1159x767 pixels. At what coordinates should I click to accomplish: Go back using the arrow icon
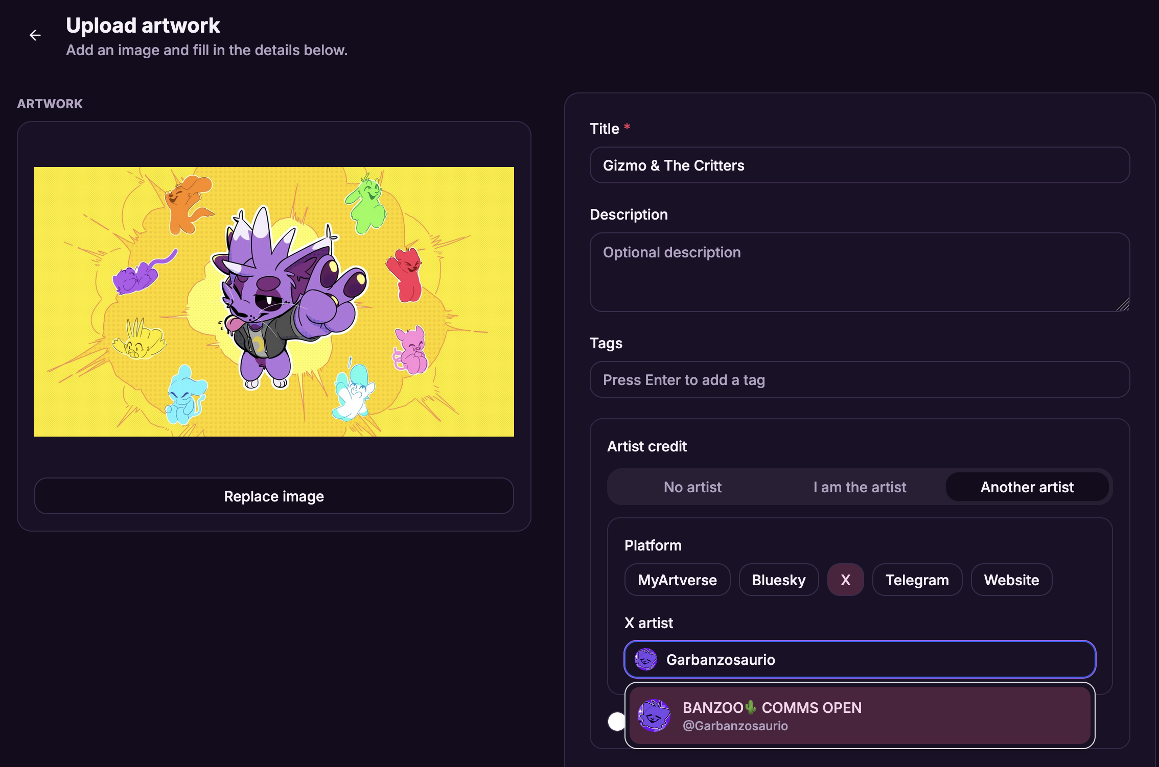tap(35, 35)
